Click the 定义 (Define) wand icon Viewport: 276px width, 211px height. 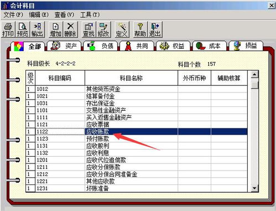(x=122, y=30)
